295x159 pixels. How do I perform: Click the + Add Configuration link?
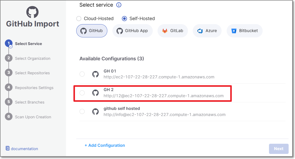click(105, 145)
